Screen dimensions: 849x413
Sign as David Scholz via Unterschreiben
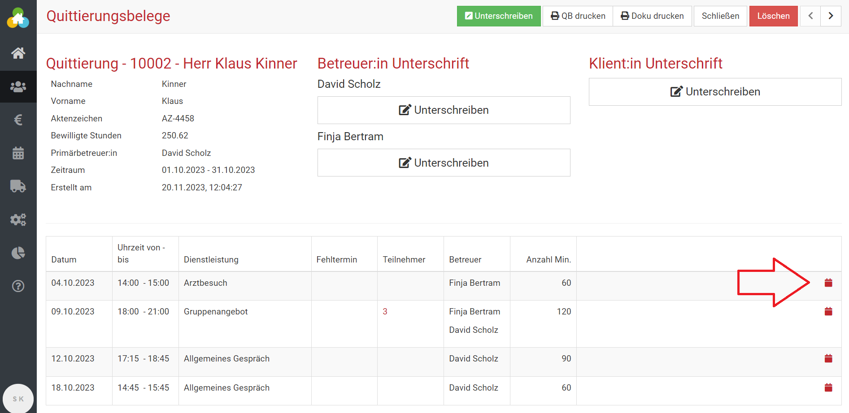coord(444,110)
